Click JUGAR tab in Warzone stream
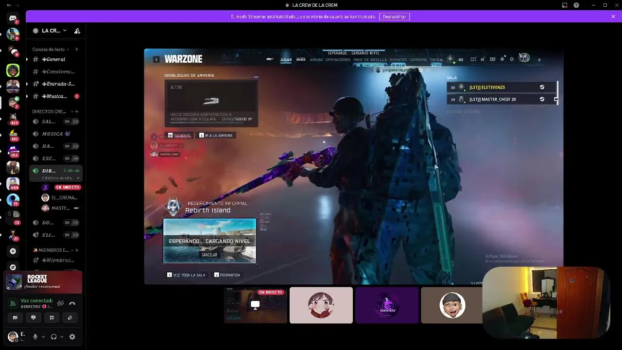This screenshot has width=622, height=350. 286,60
